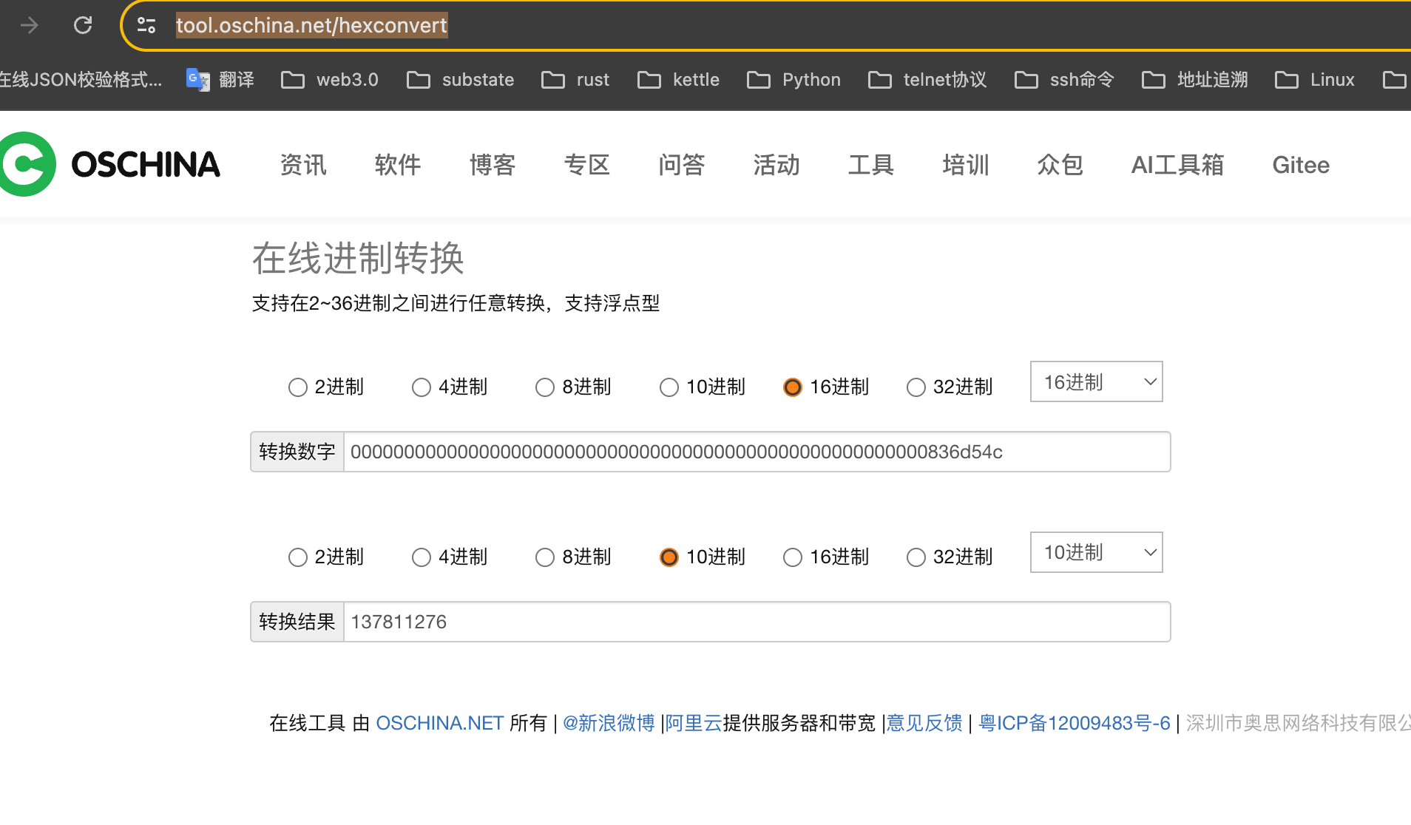The width and height of the screenshot is (1411, 825).
Task: Open Gitee in the navigation menu
Action: click(x=1301, y=165)
